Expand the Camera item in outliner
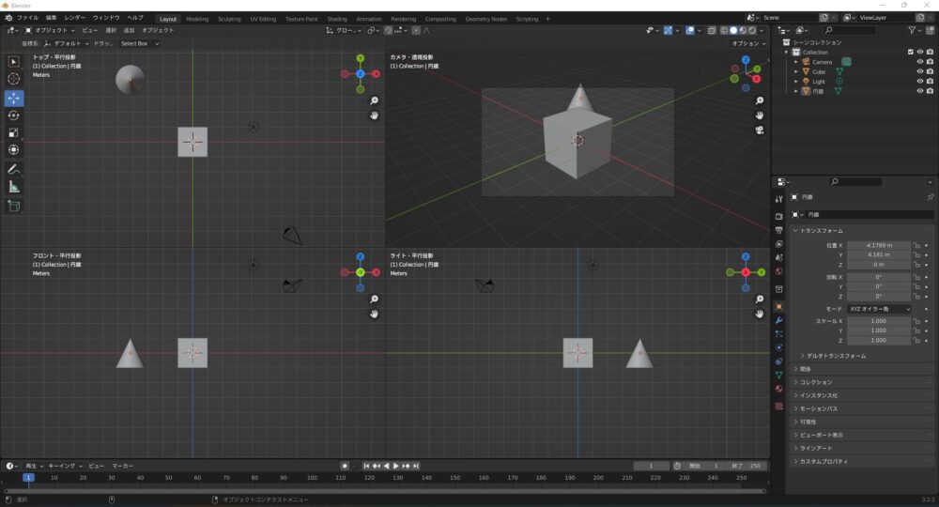 [x=796, y=62]
